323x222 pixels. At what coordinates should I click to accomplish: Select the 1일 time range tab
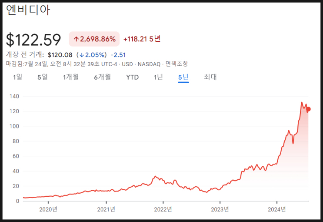(x=17, y=77)
